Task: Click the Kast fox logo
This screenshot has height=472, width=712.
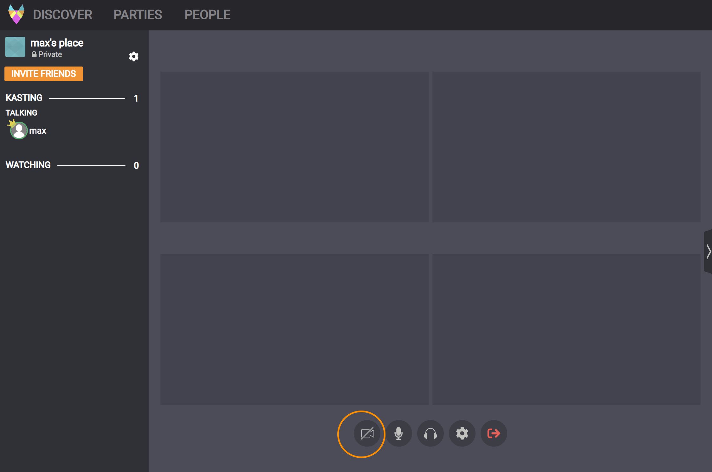Action: point(16,14)
